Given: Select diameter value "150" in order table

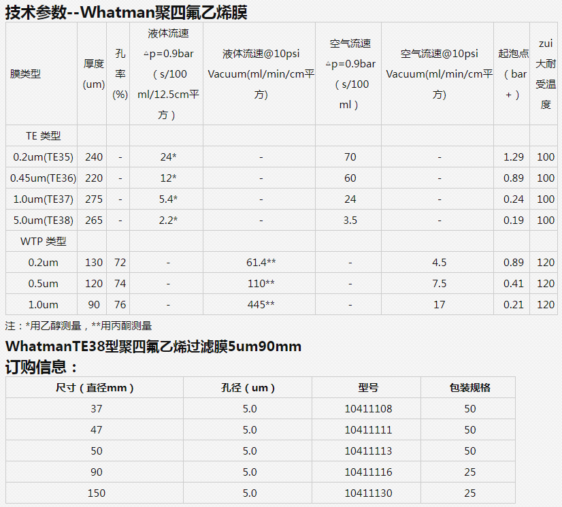Looking at the screenshot, I should tap(97, 493).
